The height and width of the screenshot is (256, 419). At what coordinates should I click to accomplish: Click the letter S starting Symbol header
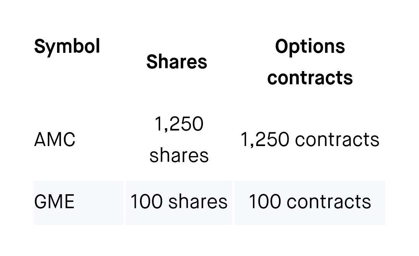click(40, 46)
